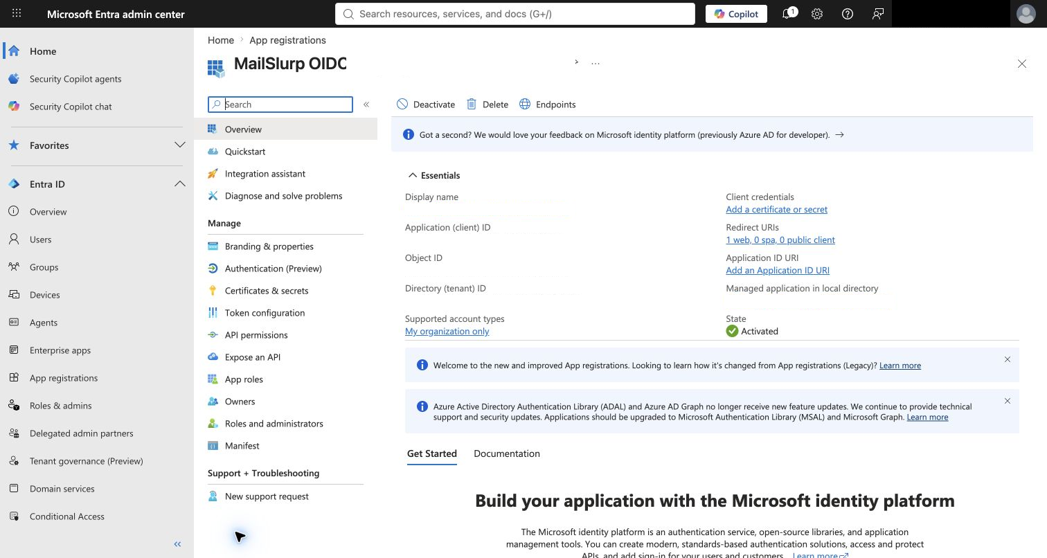Click Learn more in App registrations banner
This screenshot has width=1047, height=558.
[900, 366]
